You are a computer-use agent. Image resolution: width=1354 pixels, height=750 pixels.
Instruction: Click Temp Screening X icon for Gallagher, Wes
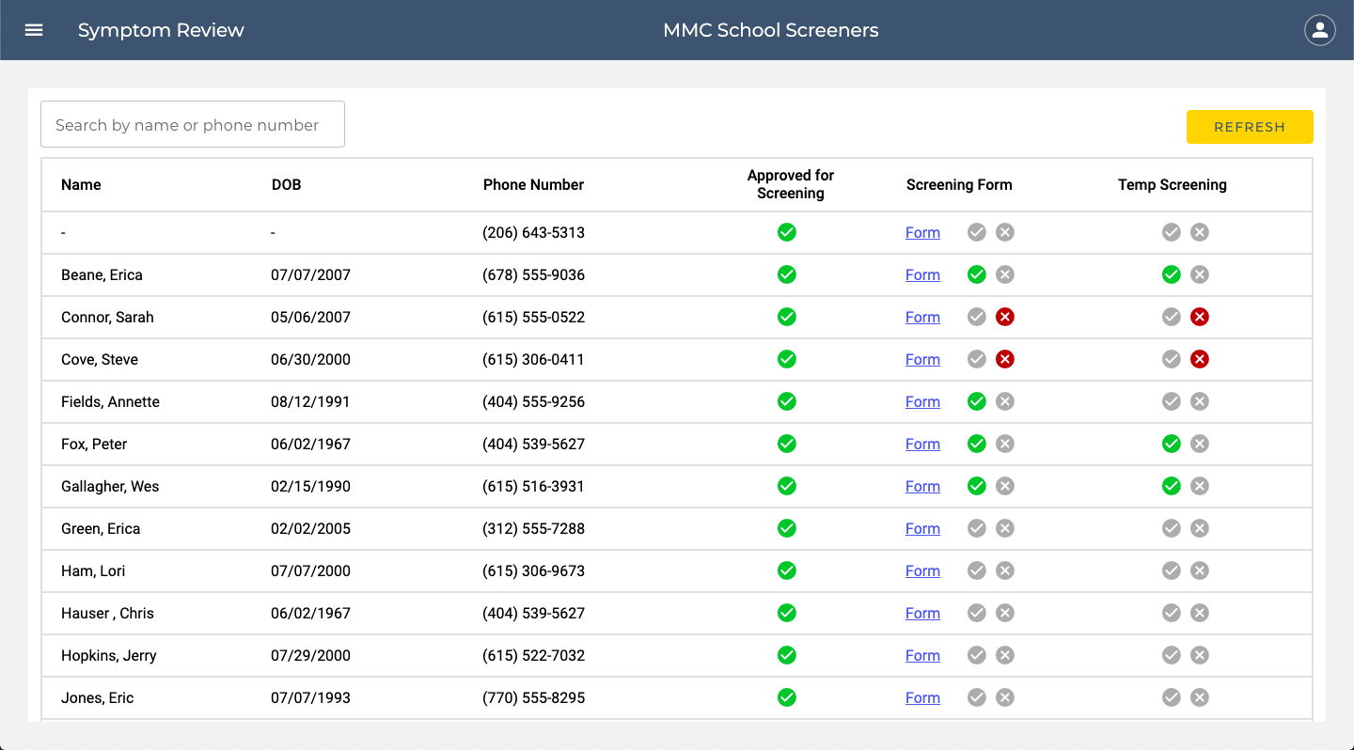[1200, 486]
